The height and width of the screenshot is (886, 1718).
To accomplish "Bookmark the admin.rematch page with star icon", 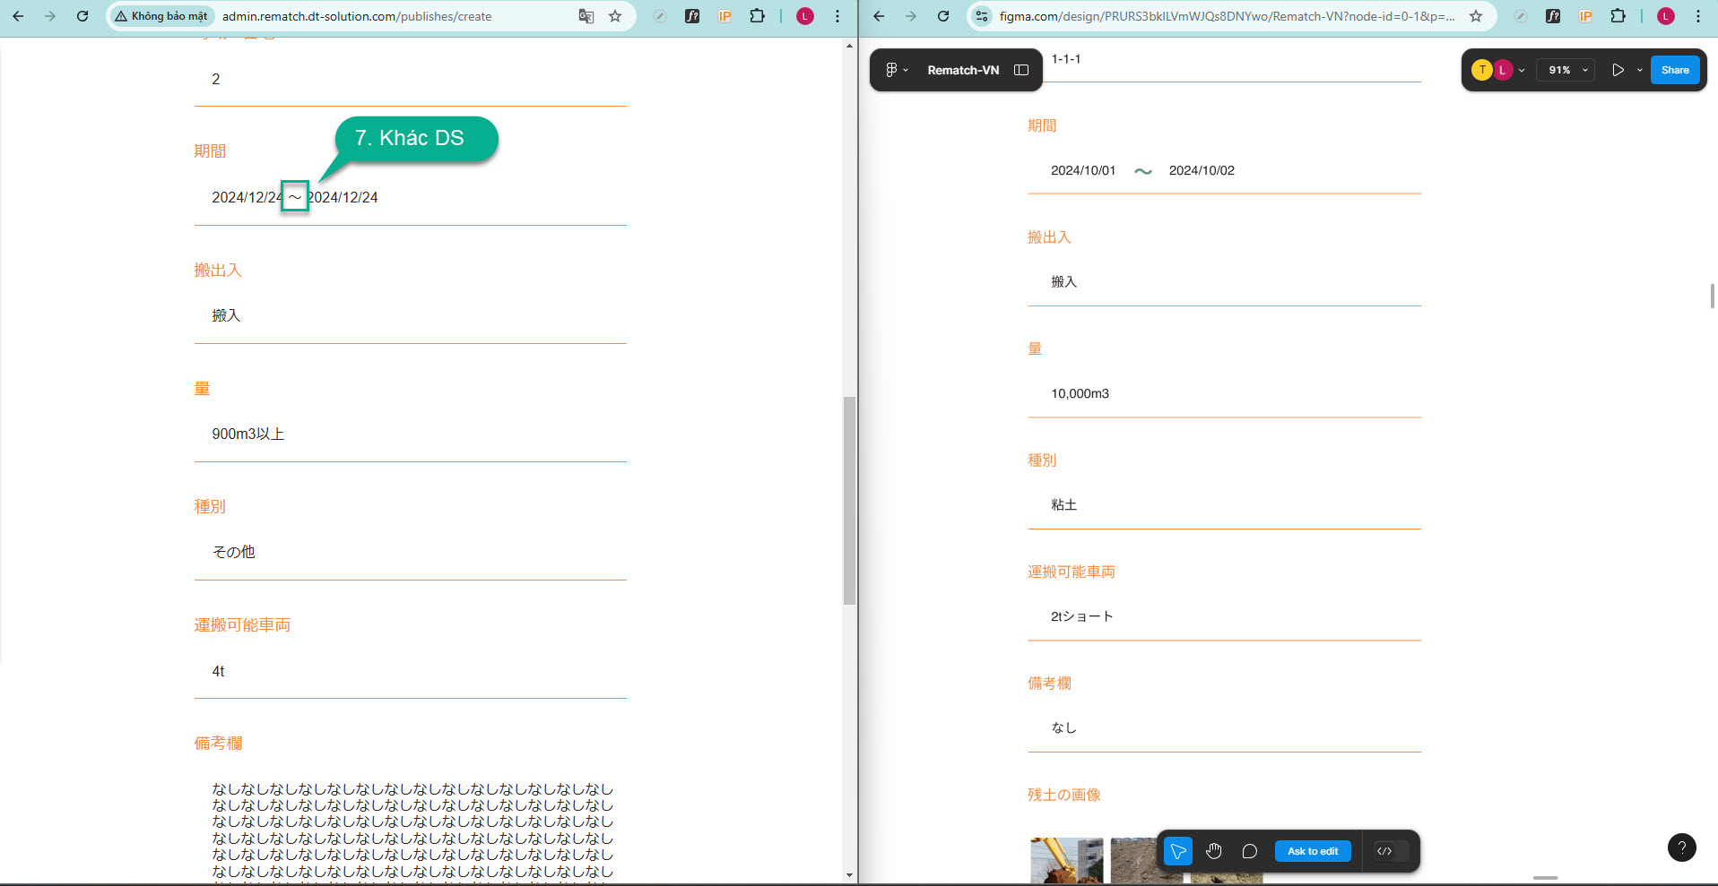I will coord(615,16).
